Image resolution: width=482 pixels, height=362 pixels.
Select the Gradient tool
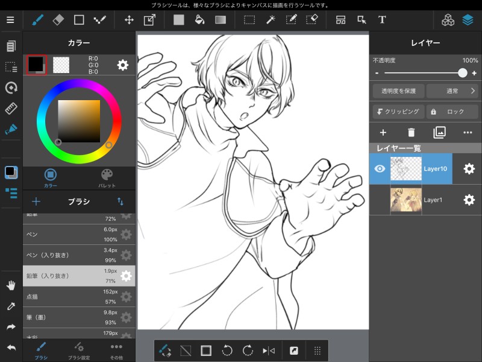tap(221, 20)
